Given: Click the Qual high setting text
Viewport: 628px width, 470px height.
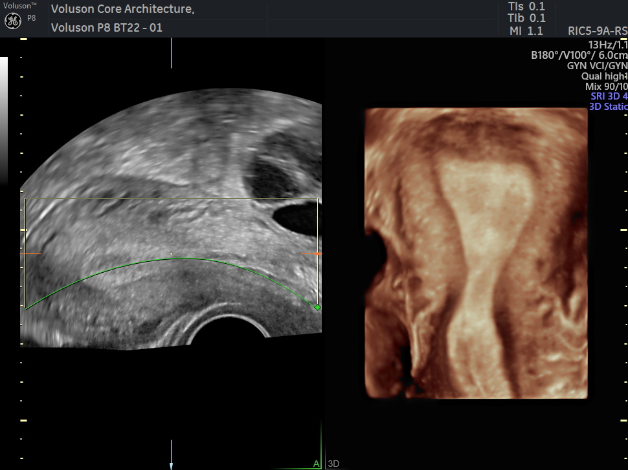Looking at the screenshot, I should coord(604,76).
